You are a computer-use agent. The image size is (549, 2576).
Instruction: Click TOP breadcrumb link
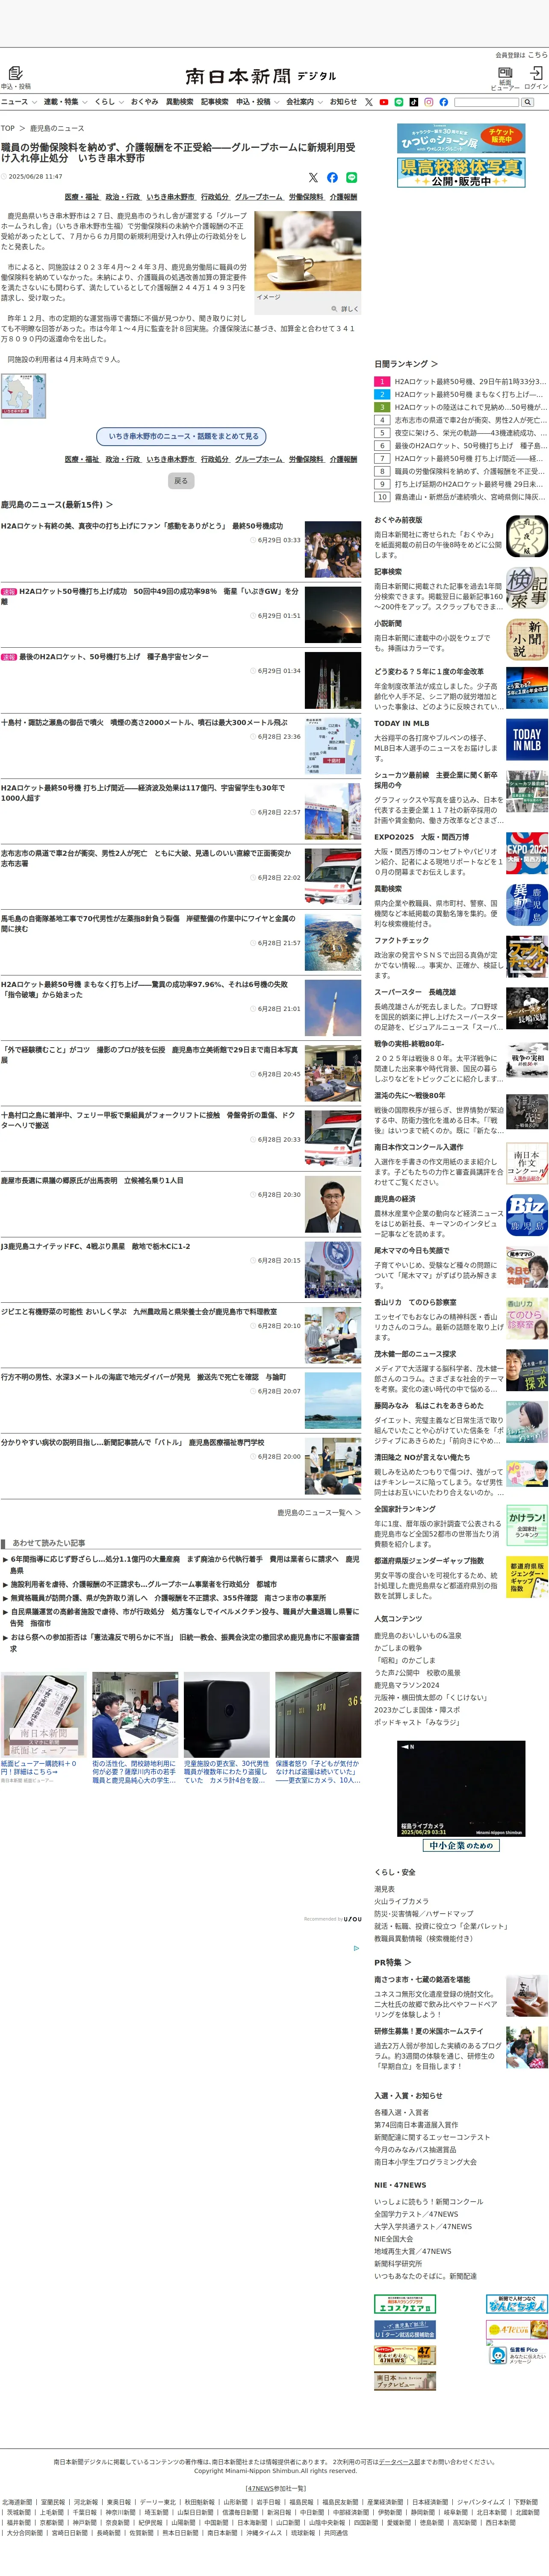coord(8,128)
